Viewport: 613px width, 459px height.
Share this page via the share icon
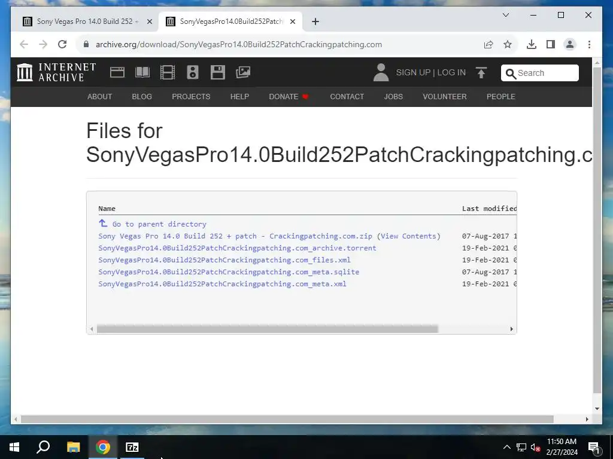click(488, 44)
